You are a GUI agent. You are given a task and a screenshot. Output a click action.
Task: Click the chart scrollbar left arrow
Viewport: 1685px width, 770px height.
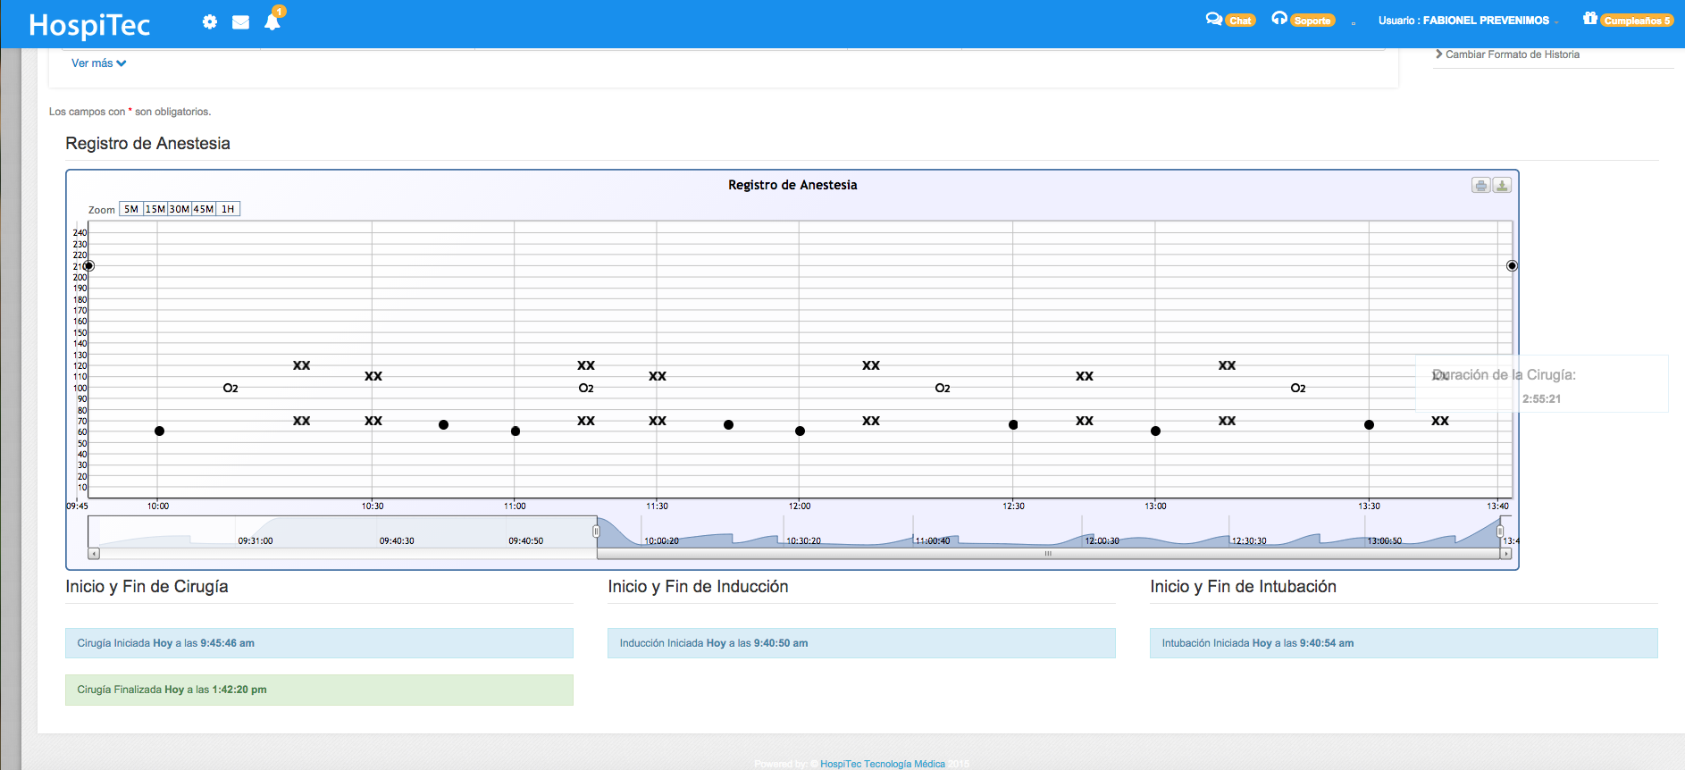click(x=94, y=554)
